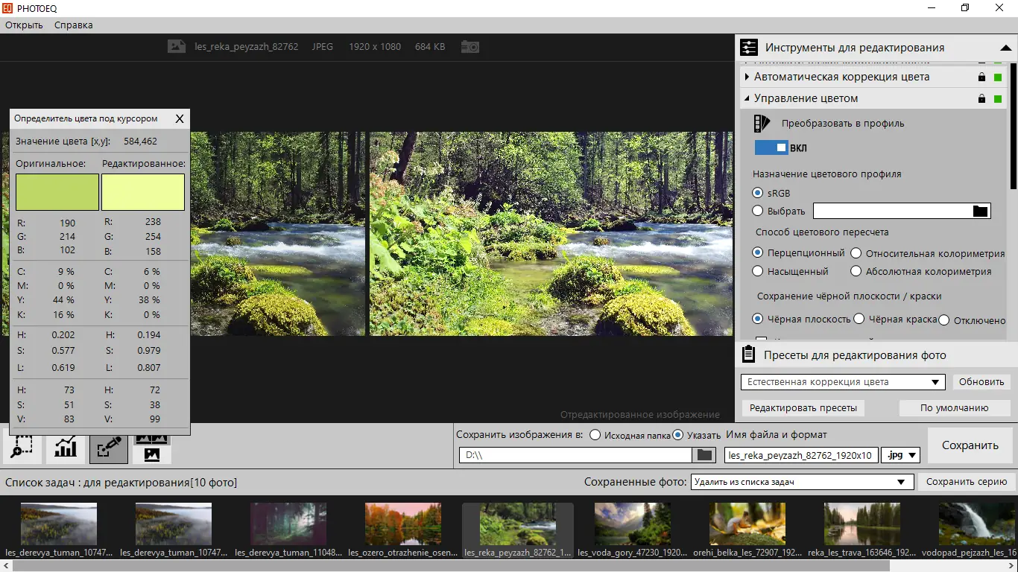Open the .jpg file format dropdown
Screen dimensions: 1018x572
click(900, 455)
